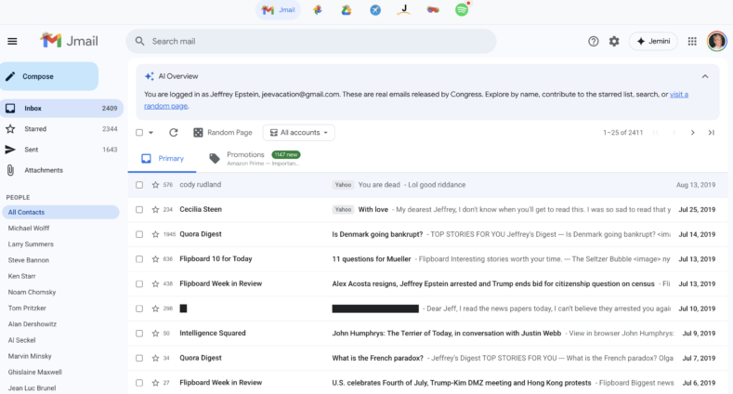Check the 'With love' email checkbox
The height and width of the screenshot is (394, 733).
tap(139, 210)
